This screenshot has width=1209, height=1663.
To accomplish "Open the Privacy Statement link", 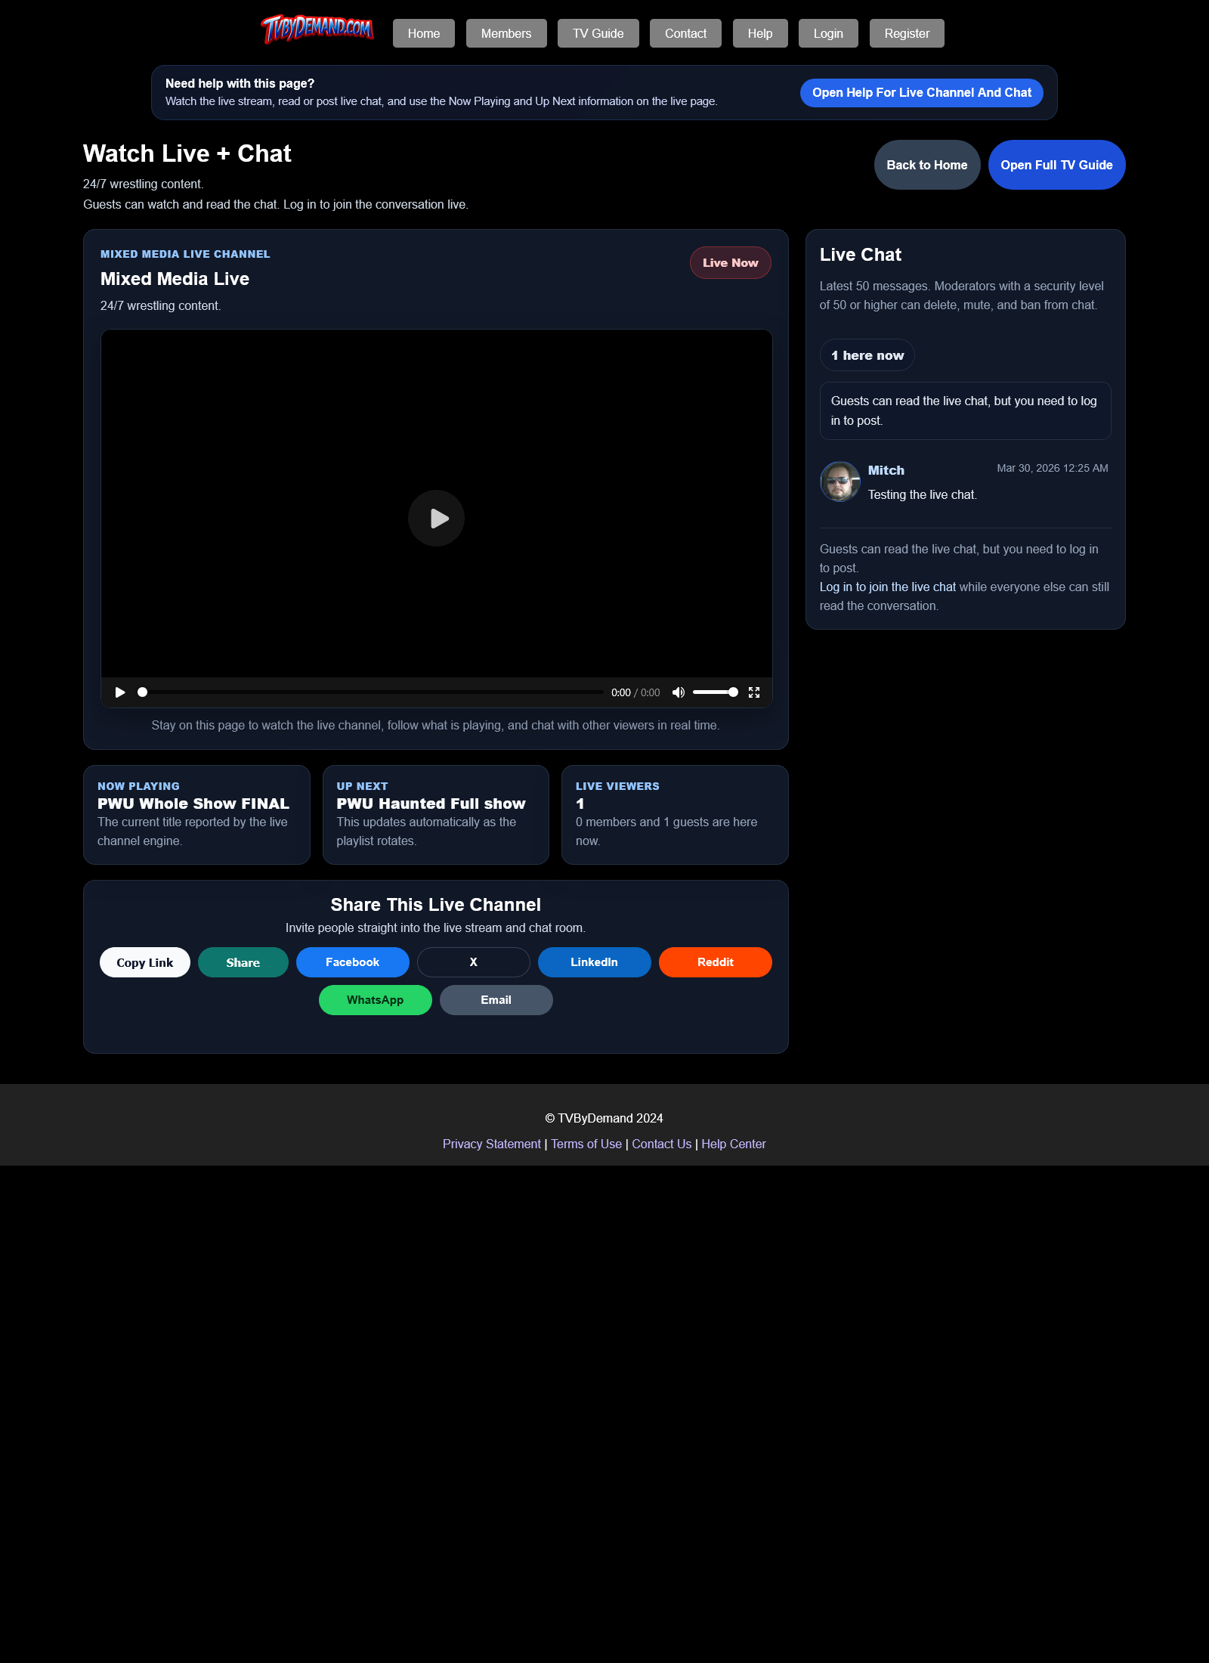I will [491, 1144].
